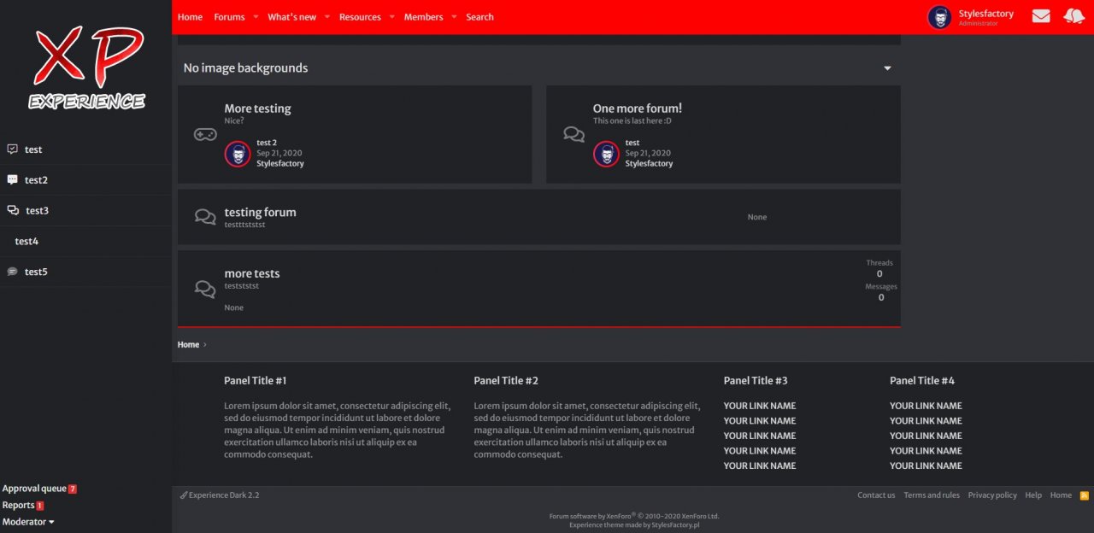Viewport: 1094px width, 533px height.
Task: Select test3 in the left sidebar
Action: click(37, 211)
